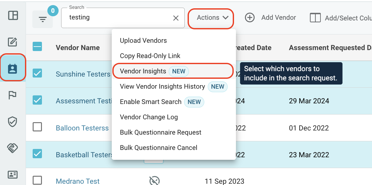
Task: Open the dashboard layout icon in sidebar
Action: point(13,15)
